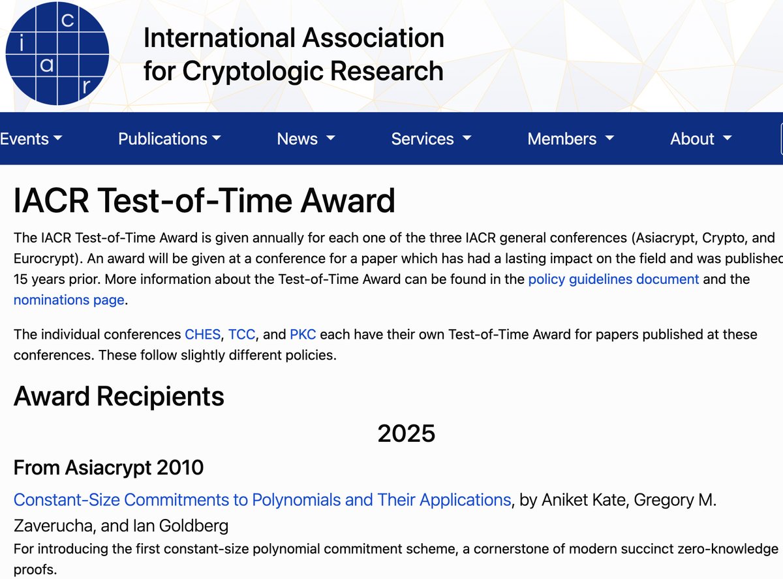Click International Association for Cryptologic Research title

coord(294,54)
